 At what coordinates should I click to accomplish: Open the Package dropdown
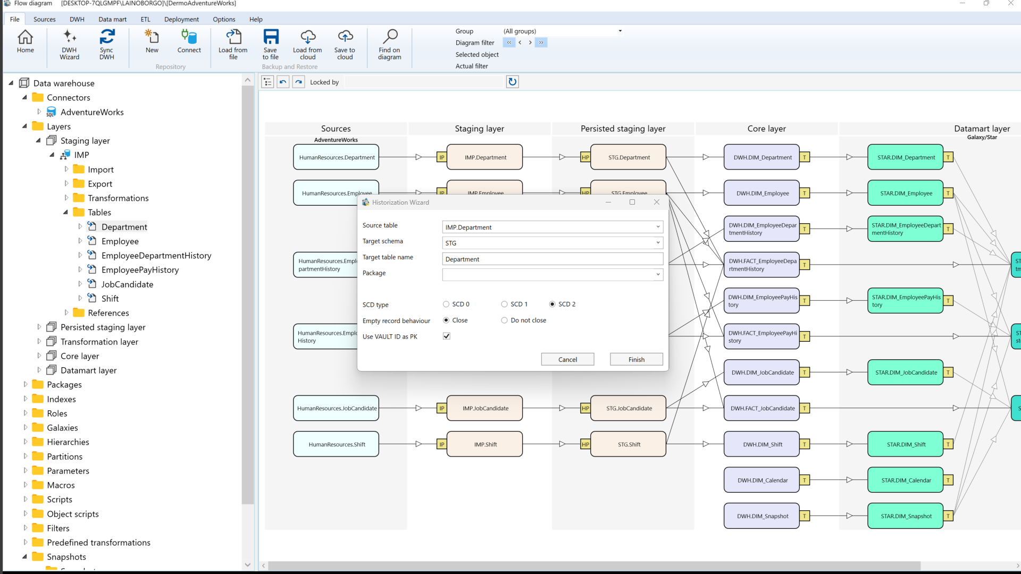[x=658, y=275]
